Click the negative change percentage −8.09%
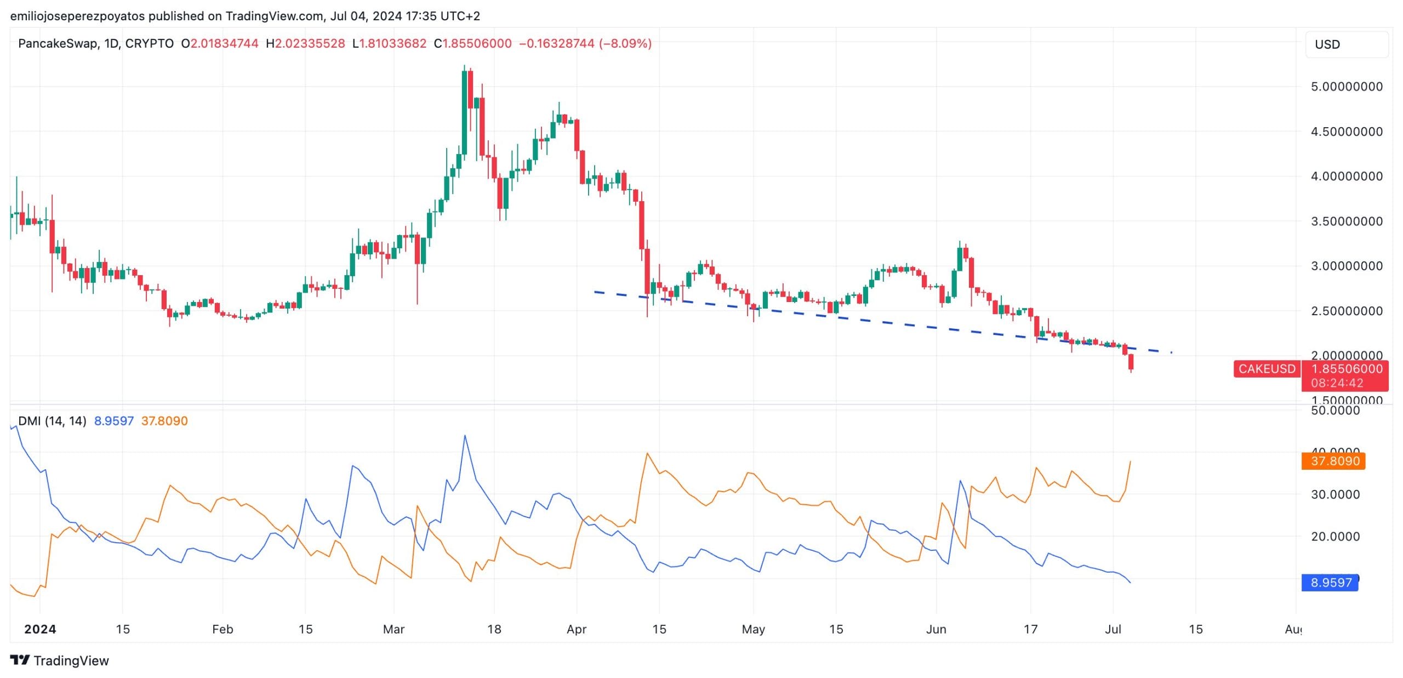Screen dimensions: 1403x678 pyautogui.click(x=625, y=43)
